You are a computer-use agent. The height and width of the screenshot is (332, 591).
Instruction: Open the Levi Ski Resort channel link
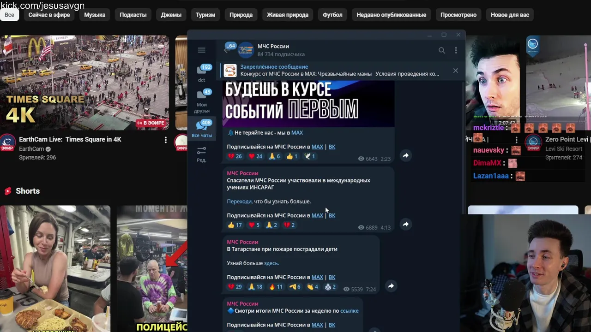564,149
